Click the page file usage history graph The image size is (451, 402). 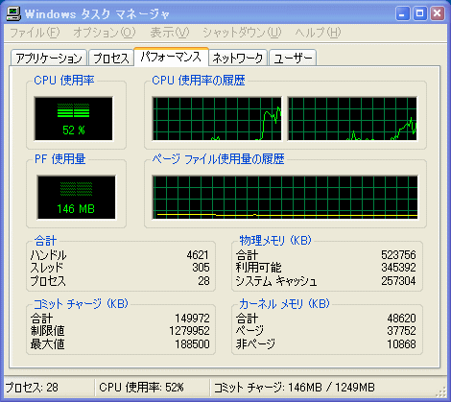(285, 198)
